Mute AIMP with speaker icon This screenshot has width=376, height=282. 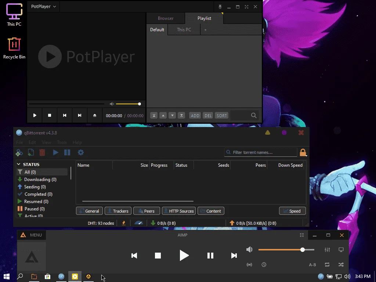click(x=249, y=250)
